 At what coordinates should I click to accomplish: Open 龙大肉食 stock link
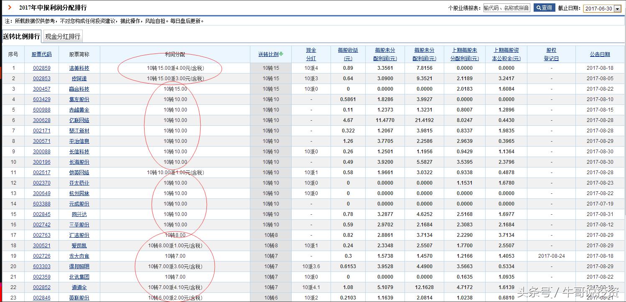pyautogui.click(x=79, y=256)
